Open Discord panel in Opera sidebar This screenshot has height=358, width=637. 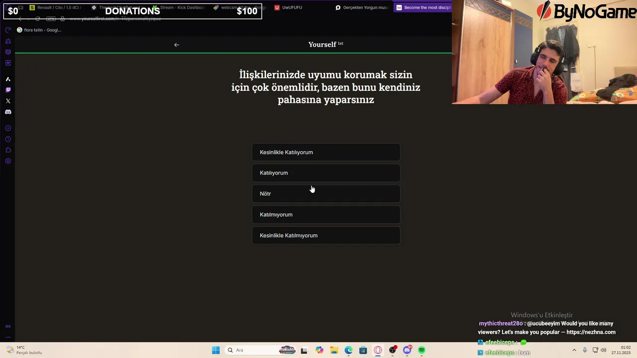(8, 112)
